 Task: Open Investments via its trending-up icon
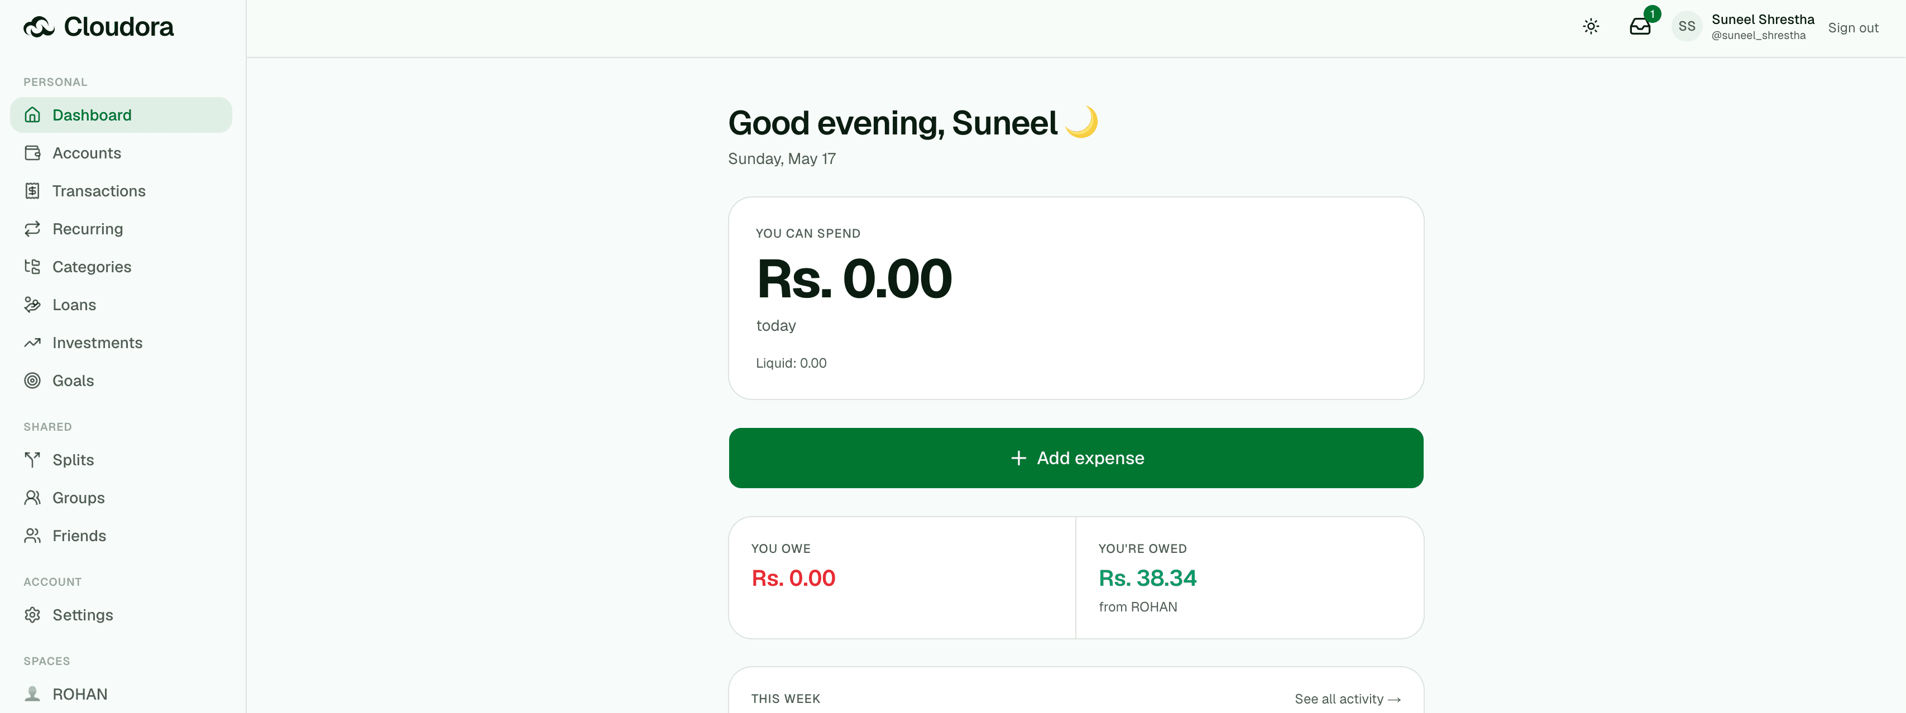click(x=32, y=343)
